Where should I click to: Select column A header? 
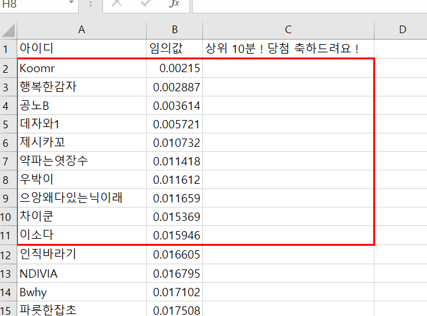81,29
